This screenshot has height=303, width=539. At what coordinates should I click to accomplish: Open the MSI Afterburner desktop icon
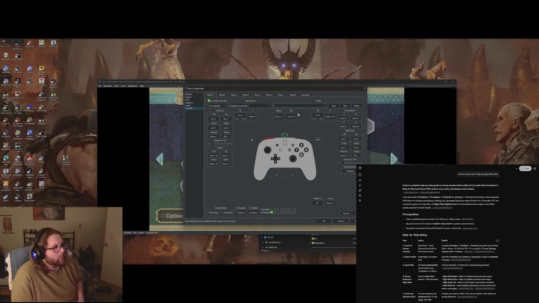(18, 134)
